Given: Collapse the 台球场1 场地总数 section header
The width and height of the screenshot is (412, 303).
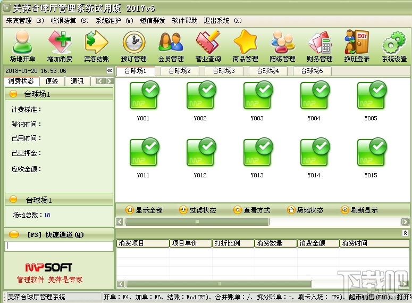Looking at the screenshot, I should pos(59,200).
